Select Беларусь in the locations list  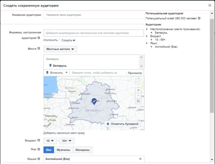[x=59, y=65]
